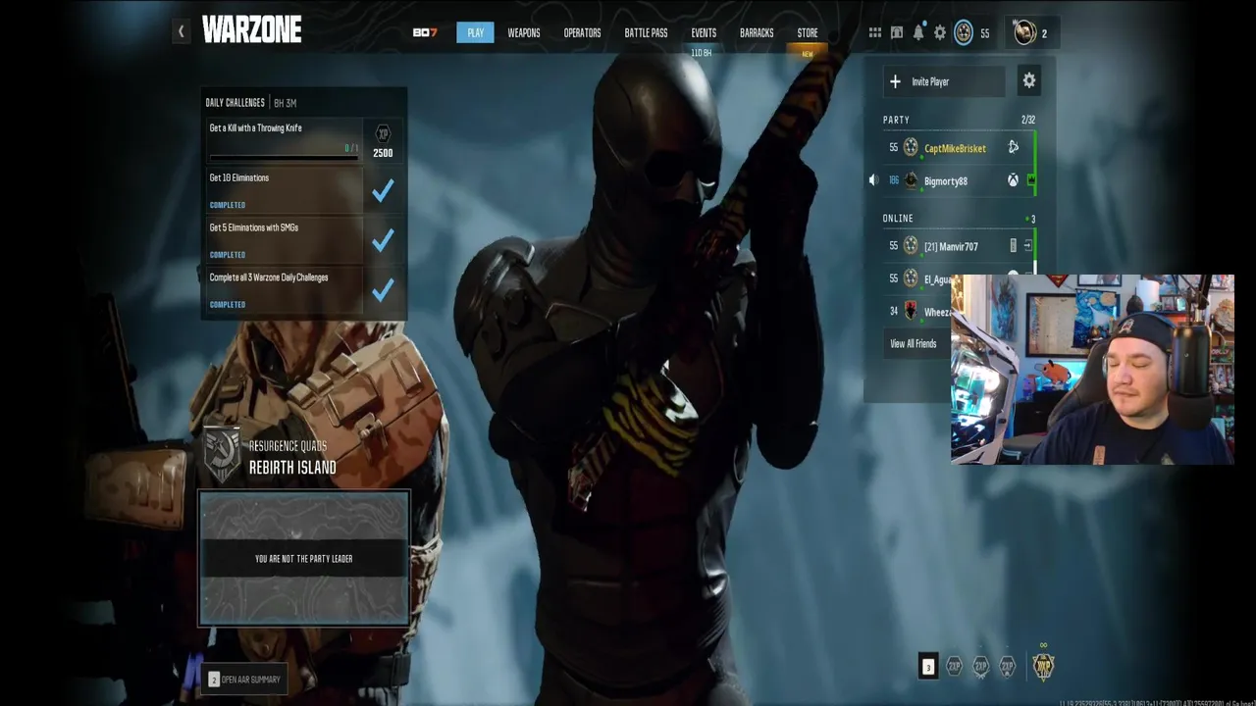This screenshot has height=706, width=1256.
Task: Open party settings gear beside Invite Player
Action: coord(1028,81)
